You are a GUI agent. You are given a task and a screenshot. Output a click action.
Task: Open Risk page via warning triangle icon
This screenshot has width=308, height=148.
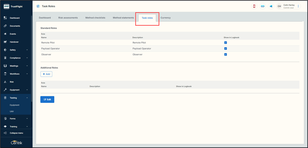click(x=5, y=82)
